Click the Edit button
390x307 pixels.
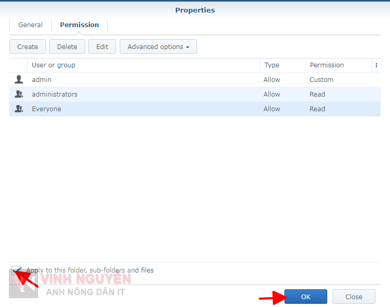[102, 46]
